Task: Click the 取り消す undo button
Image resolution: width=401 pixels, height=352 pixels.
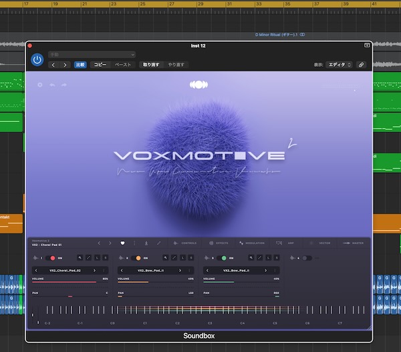Action: click(x=151, y=65)
